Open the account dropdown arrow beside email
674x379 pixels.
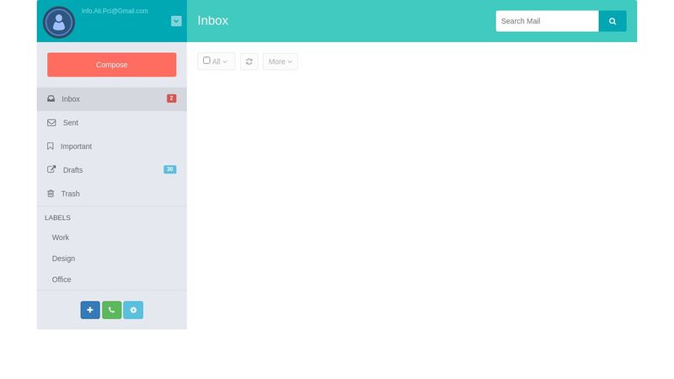(176, 21)
